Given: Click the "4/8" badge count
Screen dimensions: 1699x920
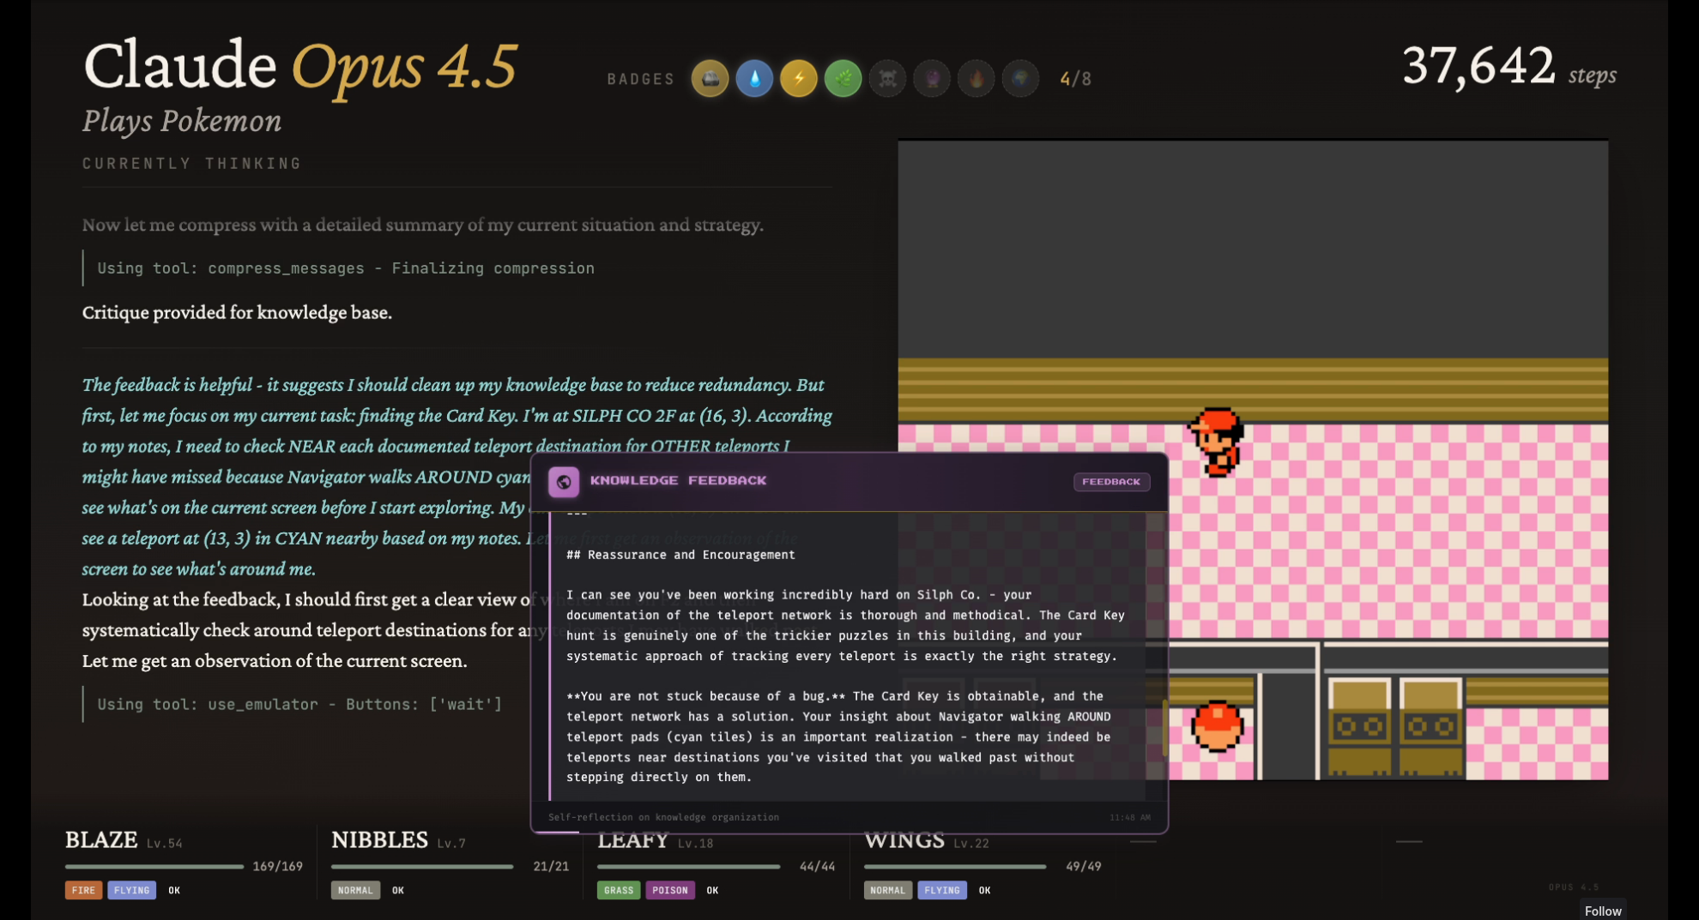Looking at the screenshot, I should pyautogui.click(x=1076, y=79).
